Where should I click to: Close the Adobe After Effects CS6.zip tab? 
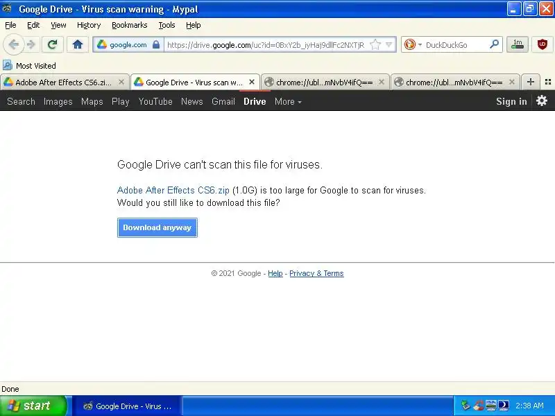(x=121, y=82)
